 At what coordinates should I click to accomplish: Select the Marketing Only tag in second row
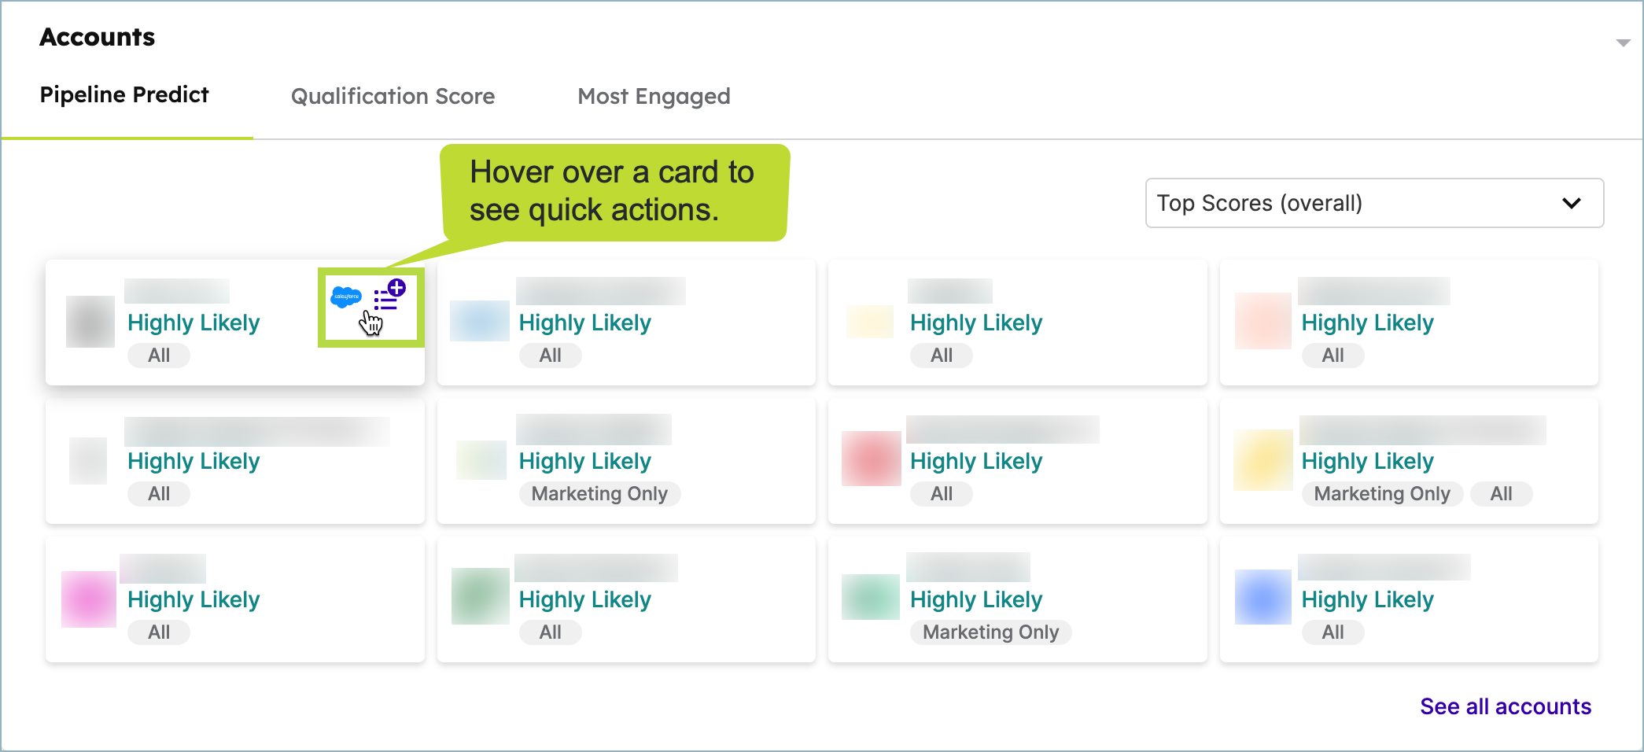click(599, 493)
